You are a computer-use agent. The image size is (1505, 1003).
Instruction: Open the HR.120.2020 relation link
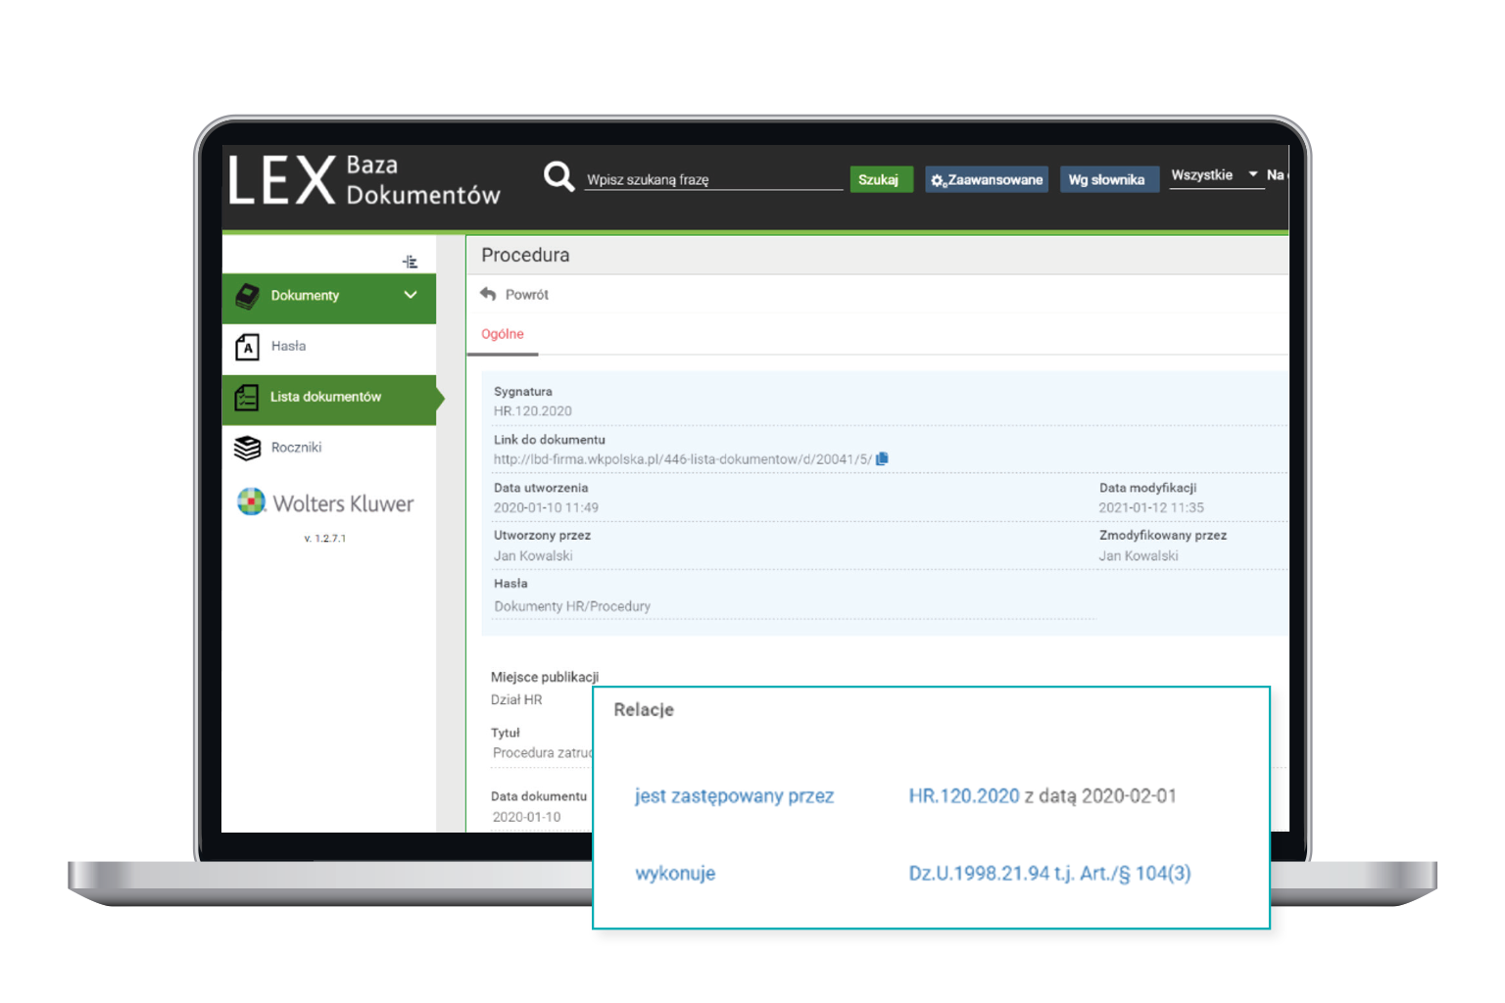point(964,796)
